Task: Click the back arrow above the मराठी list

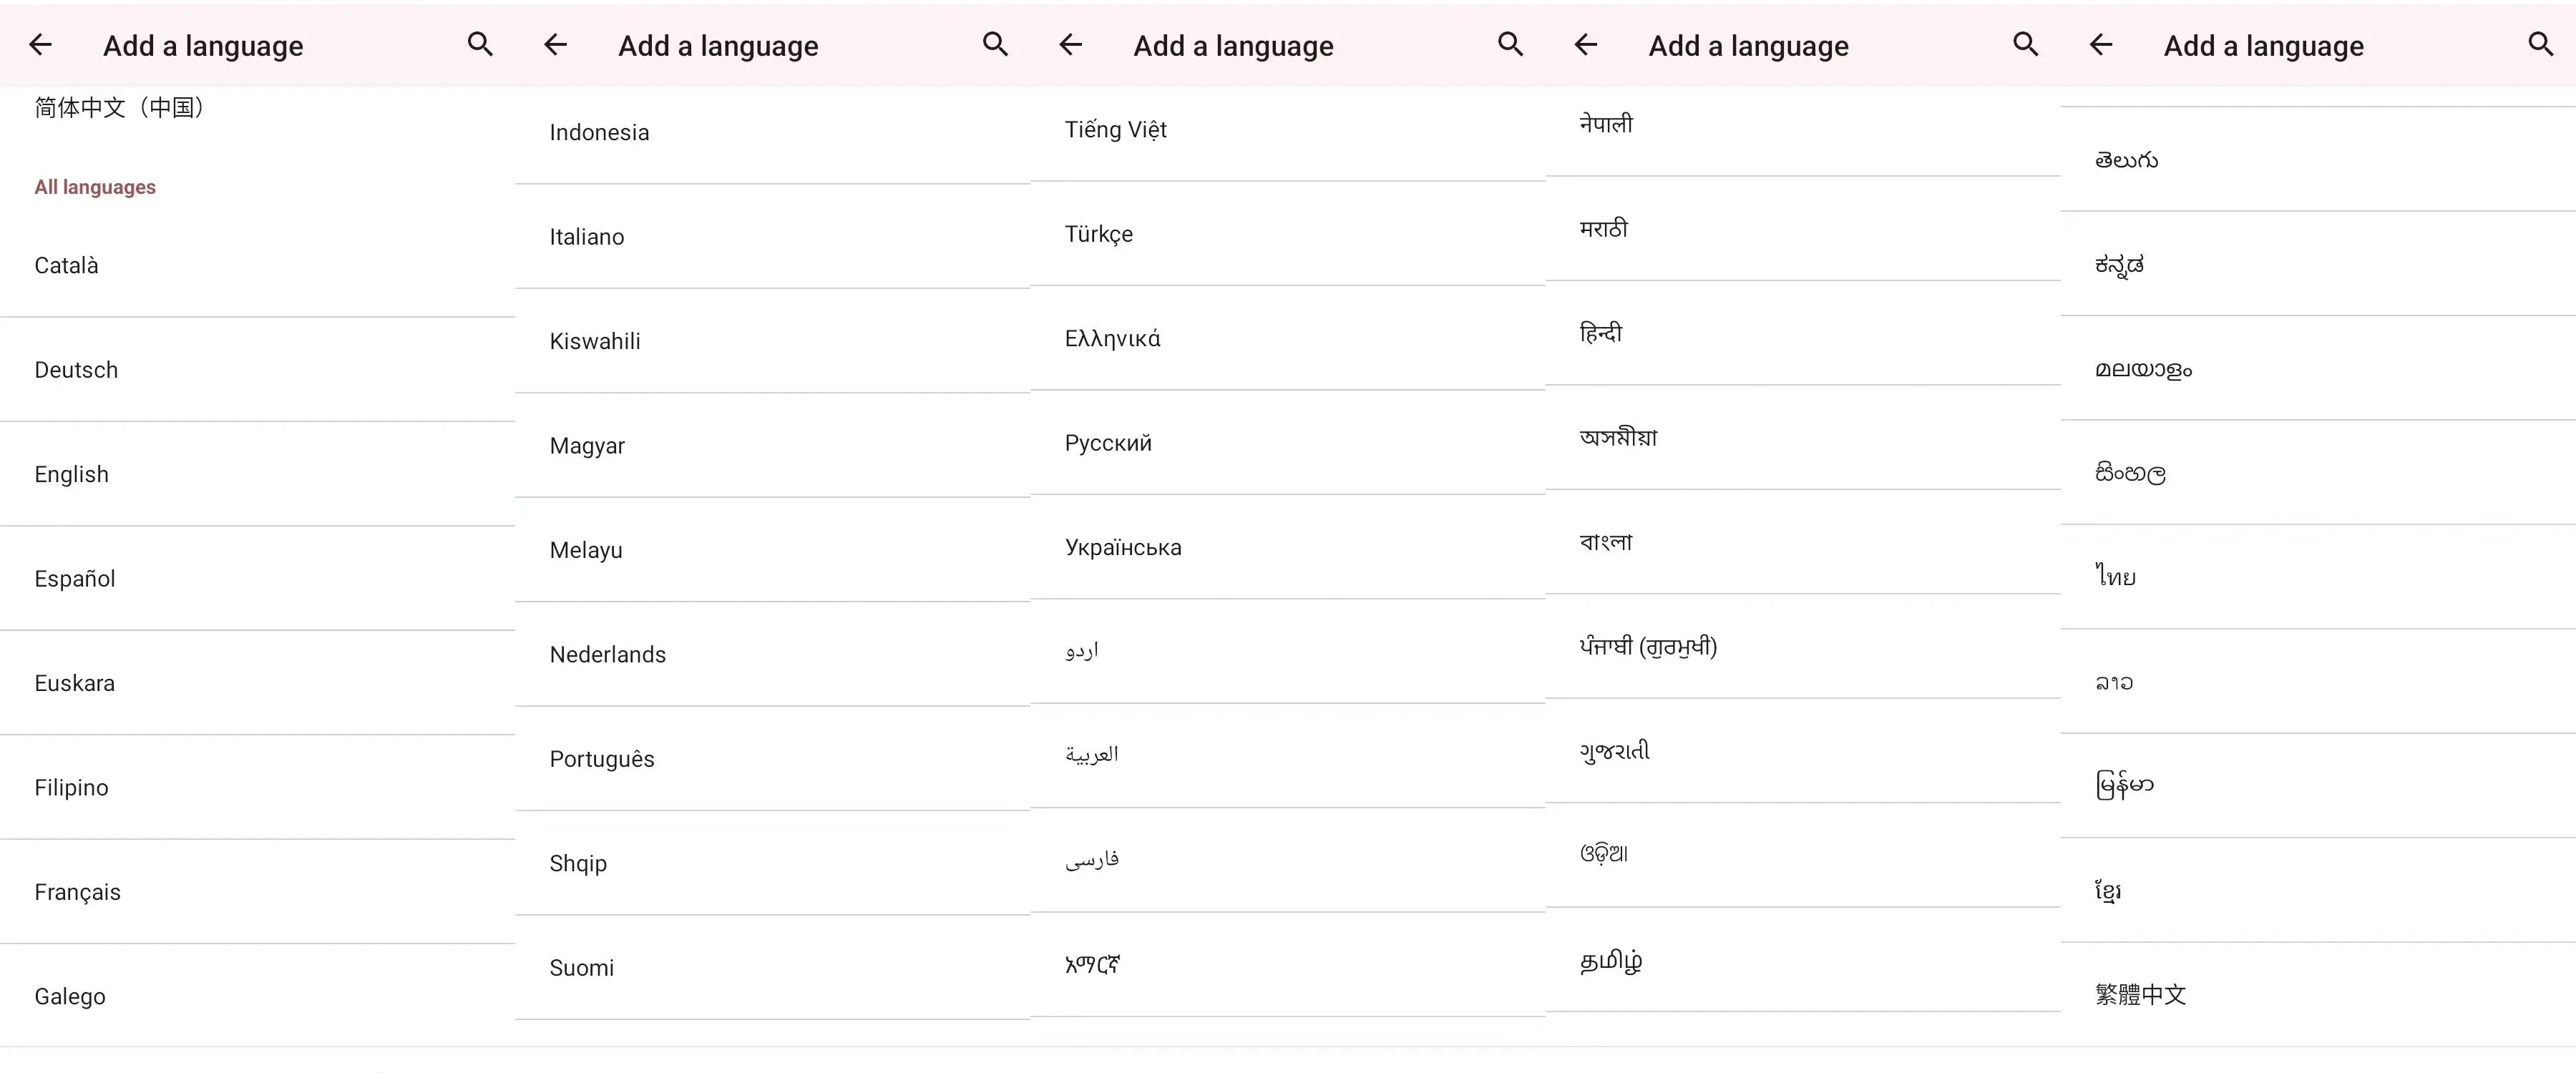Action: [1585, 44]
